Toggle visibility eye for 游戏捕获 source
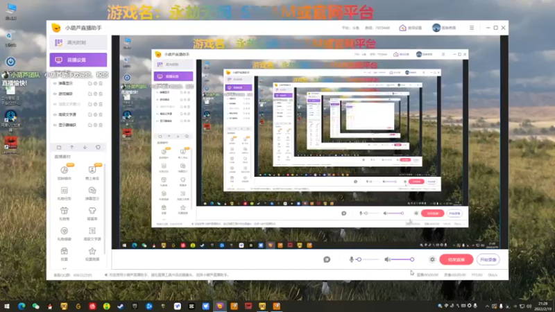This screenshot has height=312, width=555. (55, 94)
